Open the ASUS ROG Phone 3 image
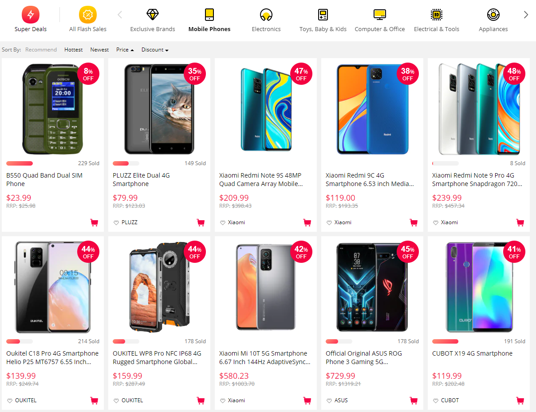The height and width of the screenshot is (412, 536). [372, 287]
